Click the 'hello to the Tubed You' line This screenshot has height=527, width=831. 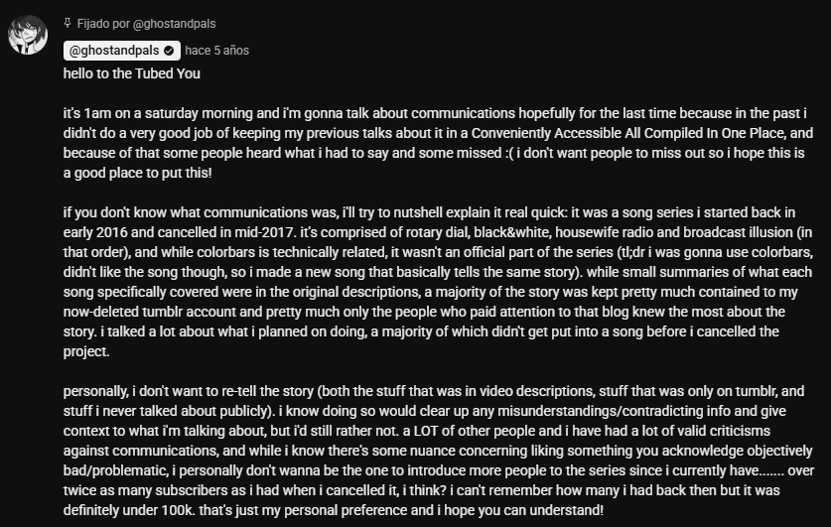[130, 72]
